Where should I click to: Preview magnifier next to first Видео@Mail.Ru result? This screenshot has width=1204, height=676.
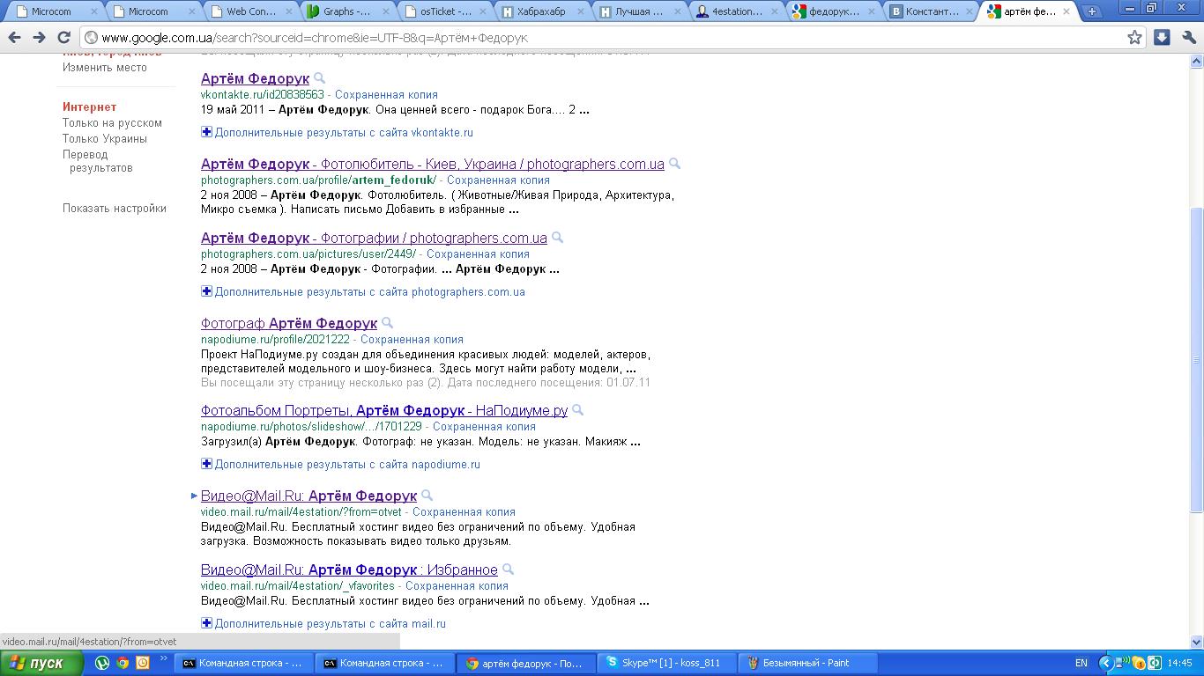(427, 496)
